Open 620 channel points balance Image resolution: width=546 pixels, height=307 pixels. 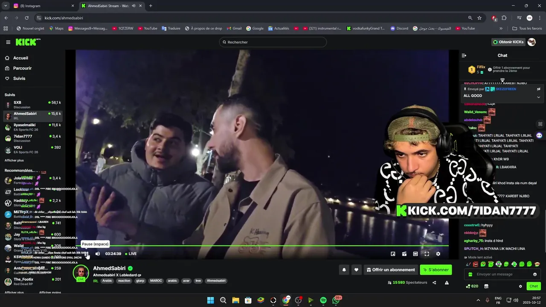pos(472,286)
